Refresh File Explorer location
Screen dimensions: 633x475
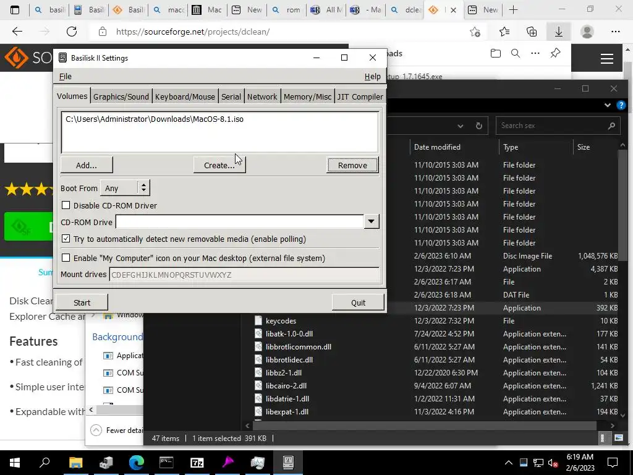tap(479, 126)
